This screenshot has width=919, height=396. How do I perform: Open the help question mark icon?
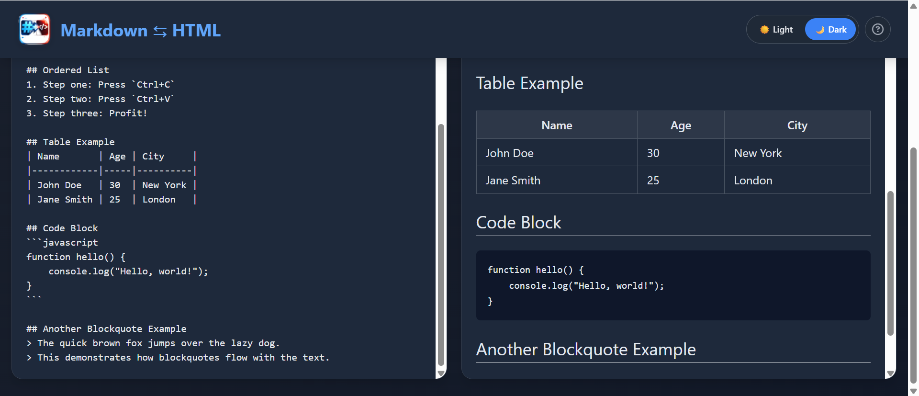877,30
